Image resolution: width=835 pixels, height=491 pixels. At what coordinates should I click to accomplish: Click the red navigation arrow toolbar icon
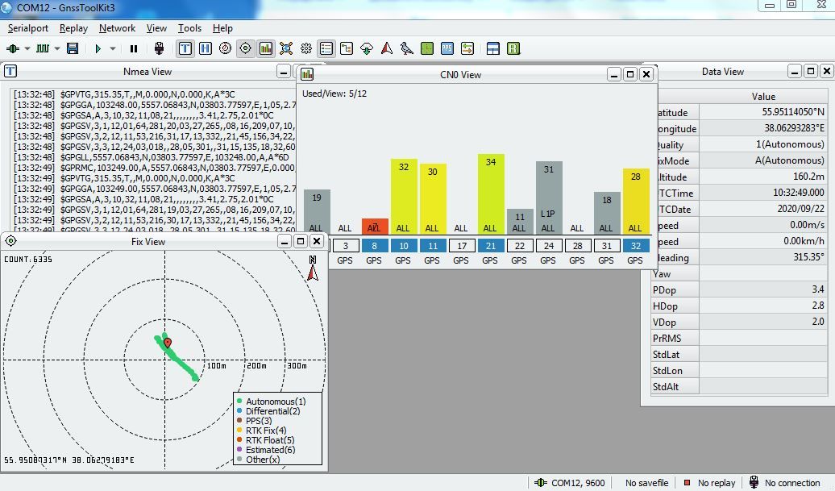(x=387, y=48)
